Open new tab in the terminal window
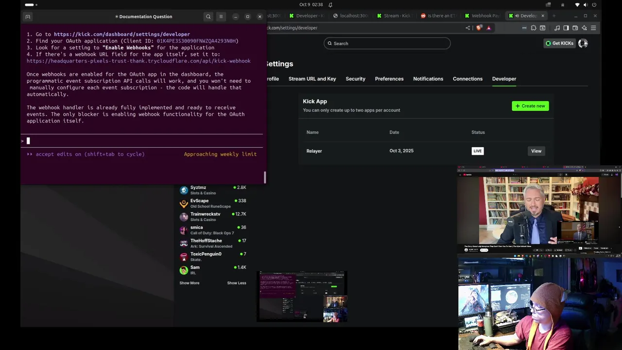The image size is (622, 350). pos(28,17)
